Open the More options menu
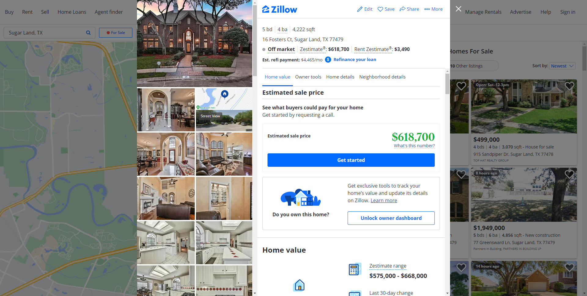Viewport: 587px width, 296px height. pos(433,9)
